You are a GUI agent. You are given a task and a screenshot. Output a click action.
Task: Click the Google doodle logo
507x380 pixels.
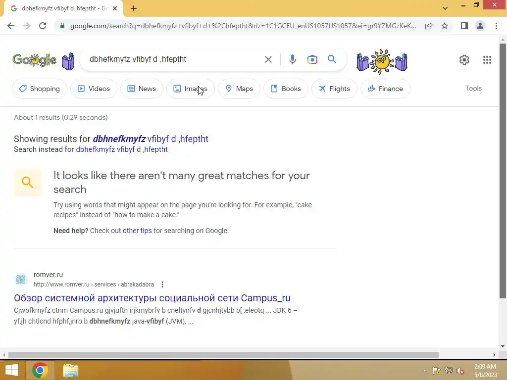pos(35,60)
